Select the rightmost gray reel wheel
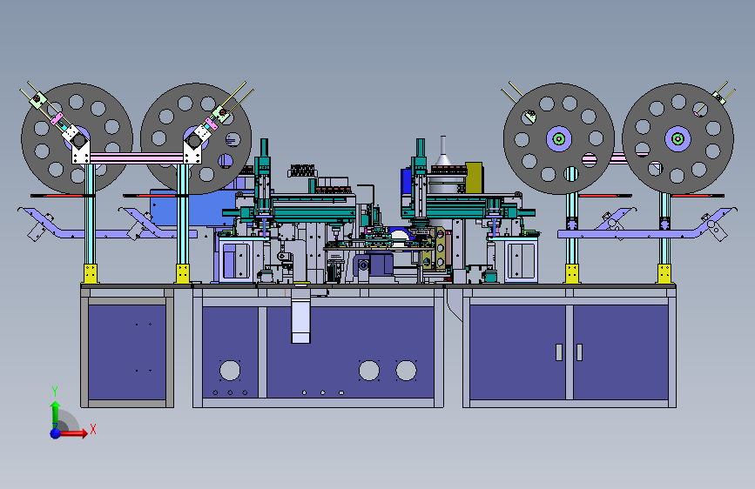The width and height of the screenshot is (755, 489). click(x=677, y=138)
